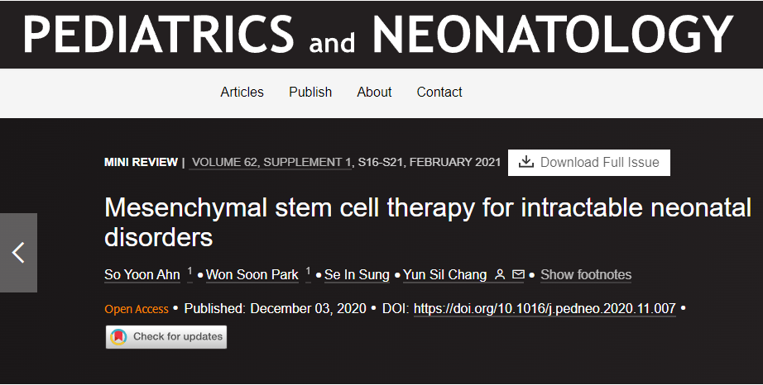Click the Pediatrics and Neonatology journal logo
Screen dimensions: 763x385
point(381,35)
